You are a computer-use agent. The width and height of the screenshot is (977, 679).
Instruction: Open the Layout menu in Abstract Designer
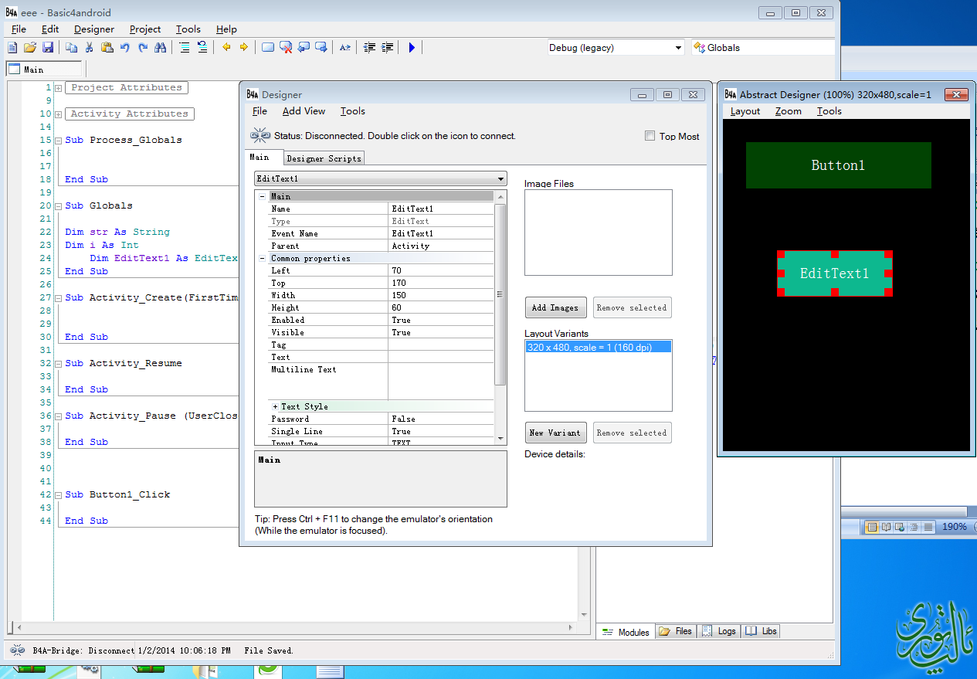pos(745,111)
